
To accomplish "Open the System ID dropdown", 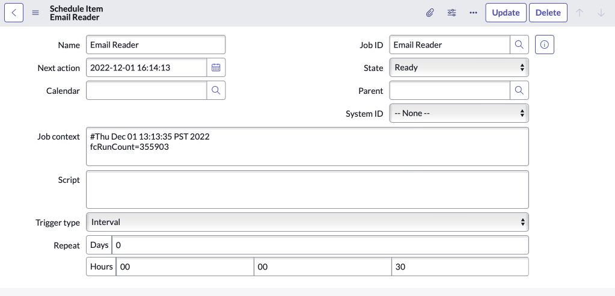I will tap(459, 113).
